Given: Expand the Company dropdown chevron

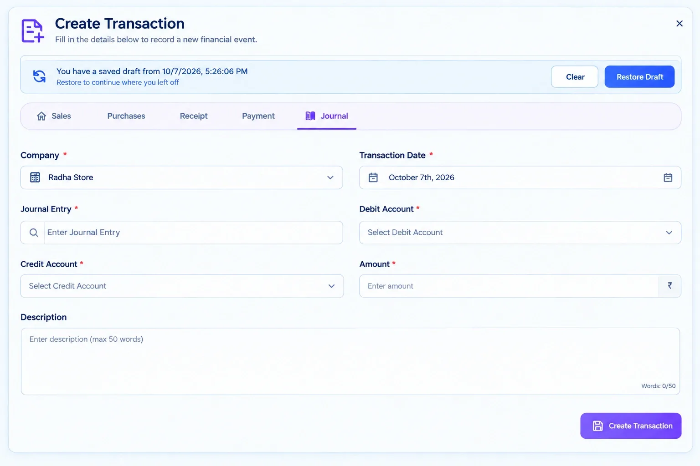Looking at the screenshot, I should (x=330, y=177).
